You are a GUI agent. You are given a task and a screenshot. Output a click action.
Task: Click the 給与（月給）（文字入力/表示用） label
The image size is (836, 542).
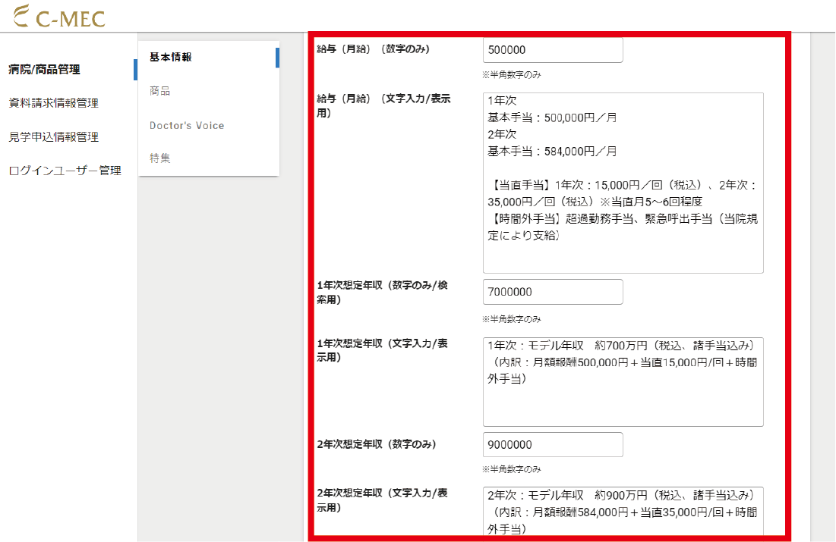point(384,105)
